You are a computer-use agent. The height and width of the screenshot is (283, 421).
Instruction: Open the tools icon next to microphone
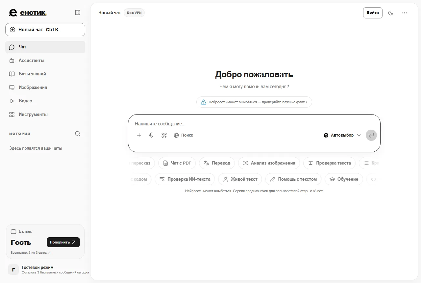(164, 135)
